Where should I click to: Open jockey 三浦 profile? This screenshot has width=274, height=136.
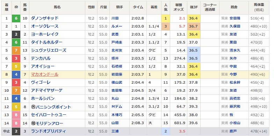(x=115, y=131)
